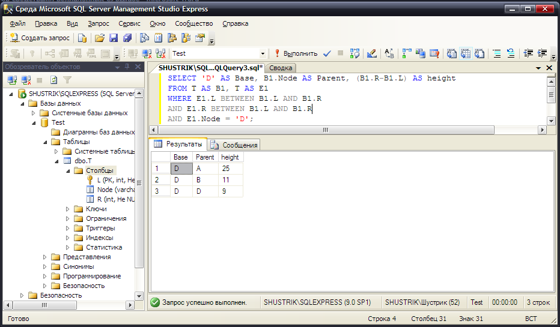Click the Open File folder icon
560x327 pixels.
click(100, 38)
